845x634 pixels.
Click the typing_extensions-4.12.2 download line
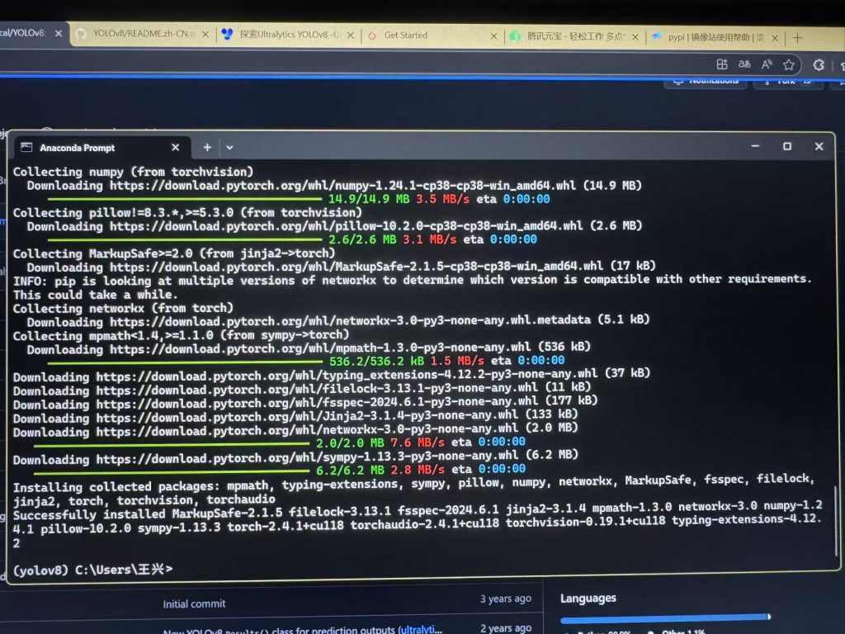click(332, 375)
